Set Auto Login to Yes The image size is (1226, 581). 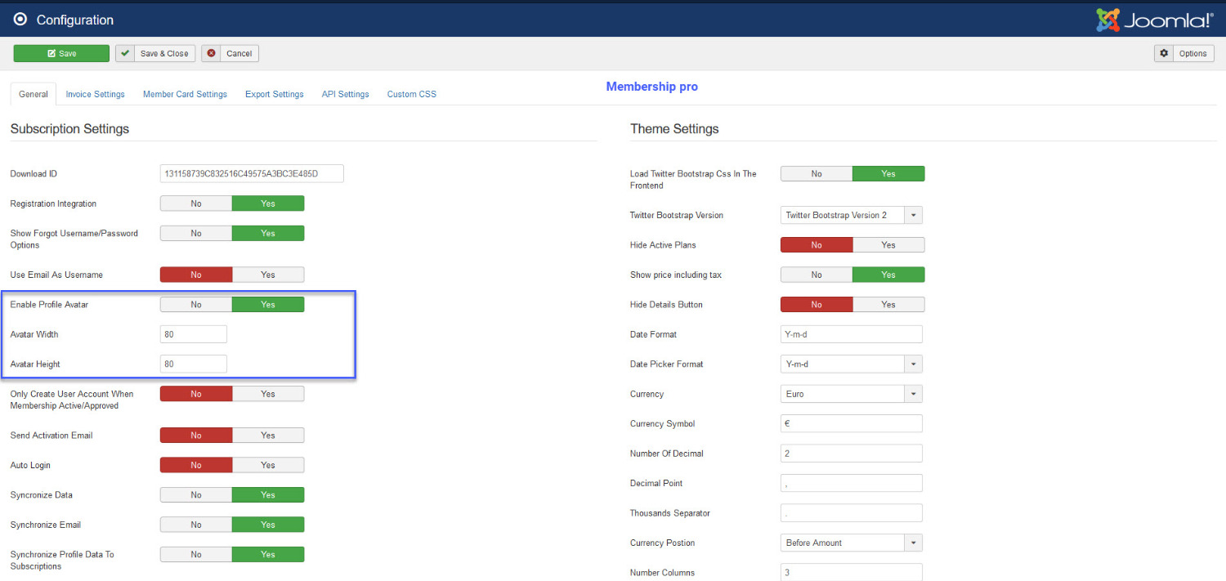tap(268, 465)
